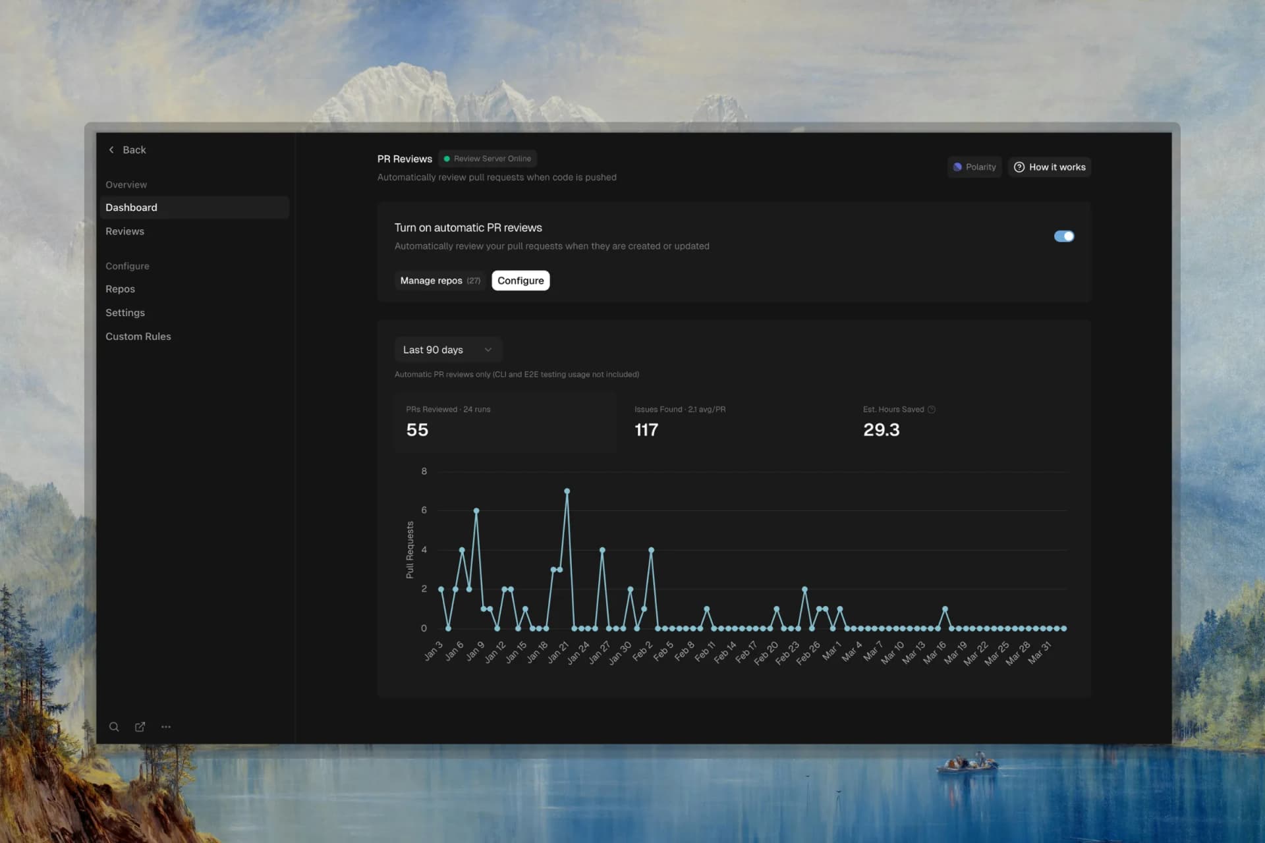Click the Manage repos (27) button
The image size is (1265, 843).
point(439,280)
